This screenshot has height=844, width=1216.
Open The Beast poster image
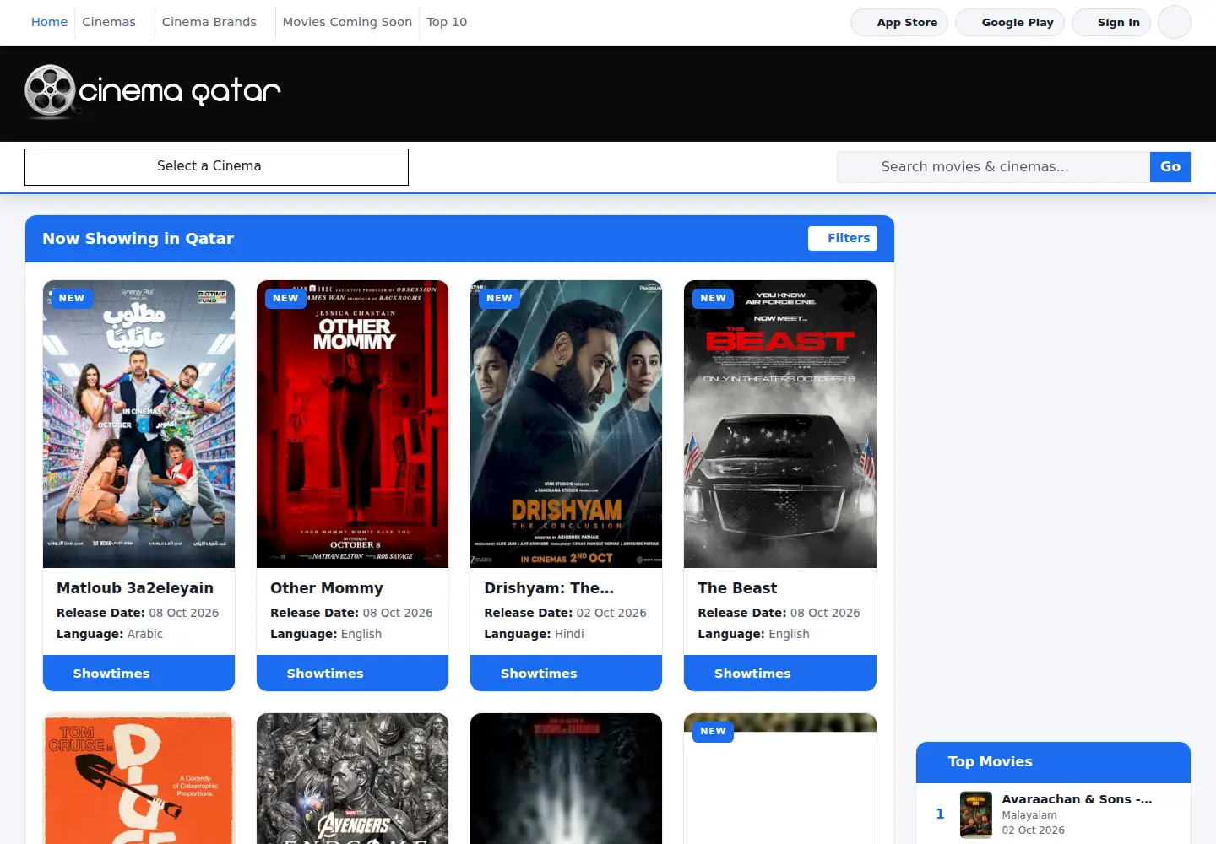[x=780, y=424]
